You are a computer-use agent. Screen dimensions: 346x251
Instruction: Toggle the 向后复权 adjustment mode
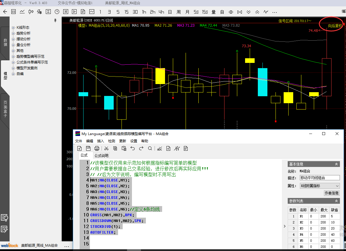(335, 26)
